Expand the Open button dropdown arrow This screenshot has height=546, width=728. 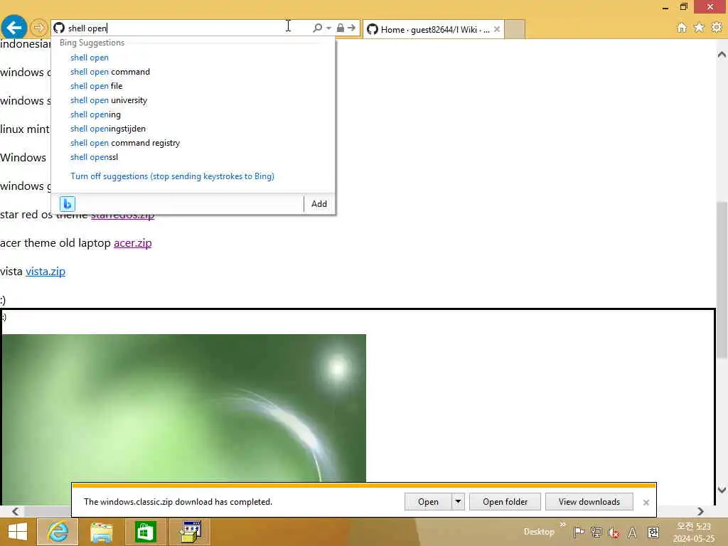[458, 502]
